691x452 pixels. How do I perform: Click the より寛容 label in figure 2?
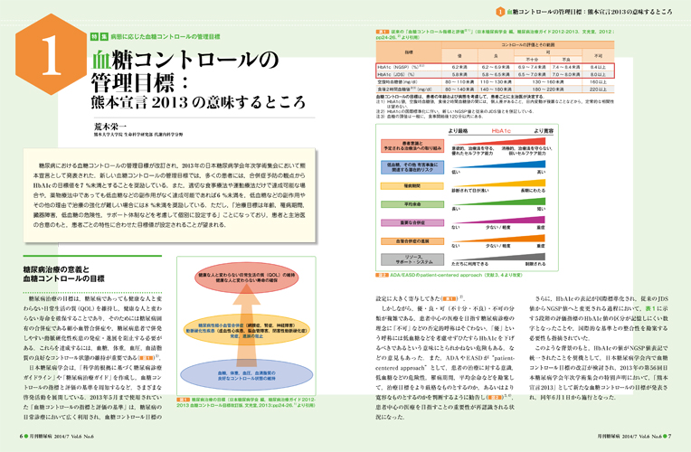pyautogui.click(x=544, y=131)
